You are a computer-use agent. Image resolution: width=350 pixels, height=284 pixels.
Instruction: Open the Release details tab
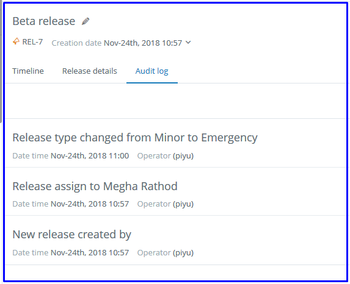(90, 71)
